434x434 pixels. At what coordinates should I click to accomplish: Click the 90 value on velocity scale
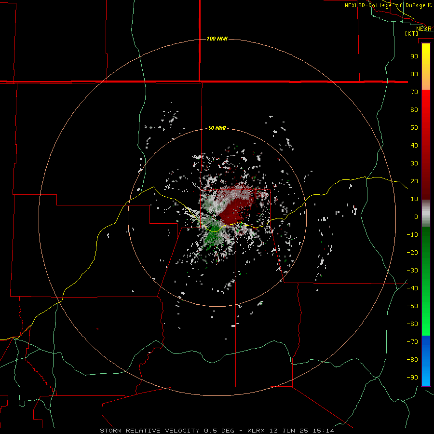(414, 56)
